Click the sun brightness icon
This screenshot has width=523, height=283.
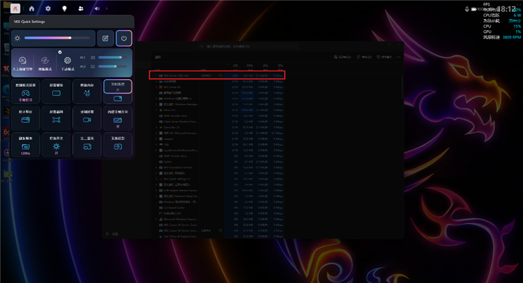(x=18, y=38)
